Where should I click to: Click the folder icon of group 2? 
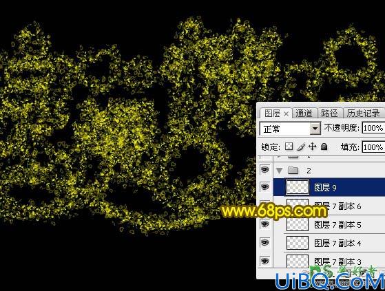point(293,170)
